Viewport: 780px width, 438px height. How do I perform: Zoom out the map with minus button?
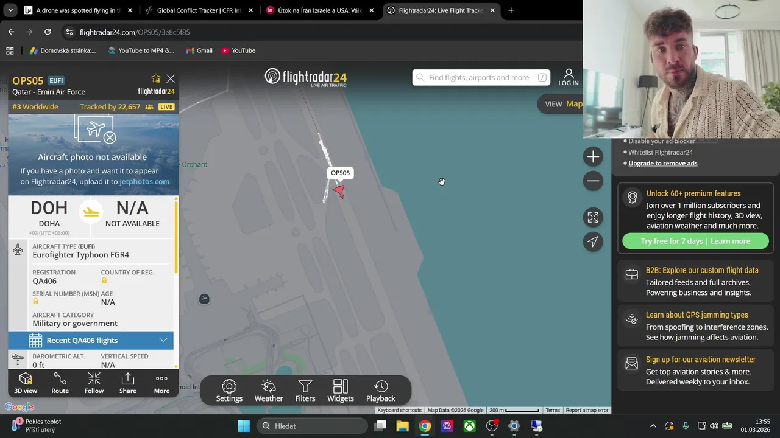(593, 181)
